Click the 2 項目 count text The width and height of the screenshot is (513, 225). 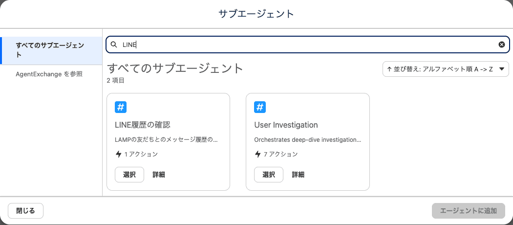(x=115, y=80)
